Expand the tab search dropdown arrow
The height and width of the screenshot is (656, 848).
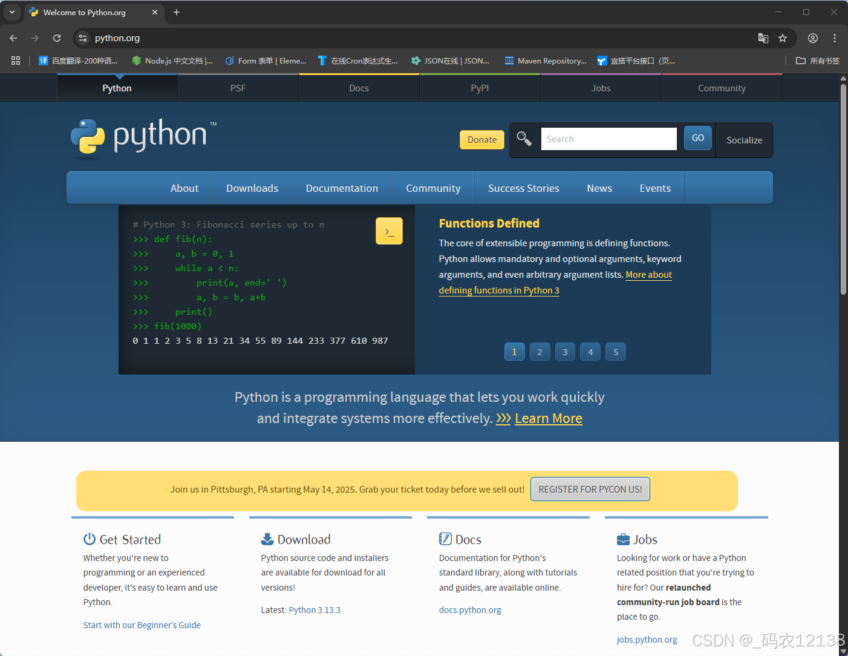[x=12, y=12]
